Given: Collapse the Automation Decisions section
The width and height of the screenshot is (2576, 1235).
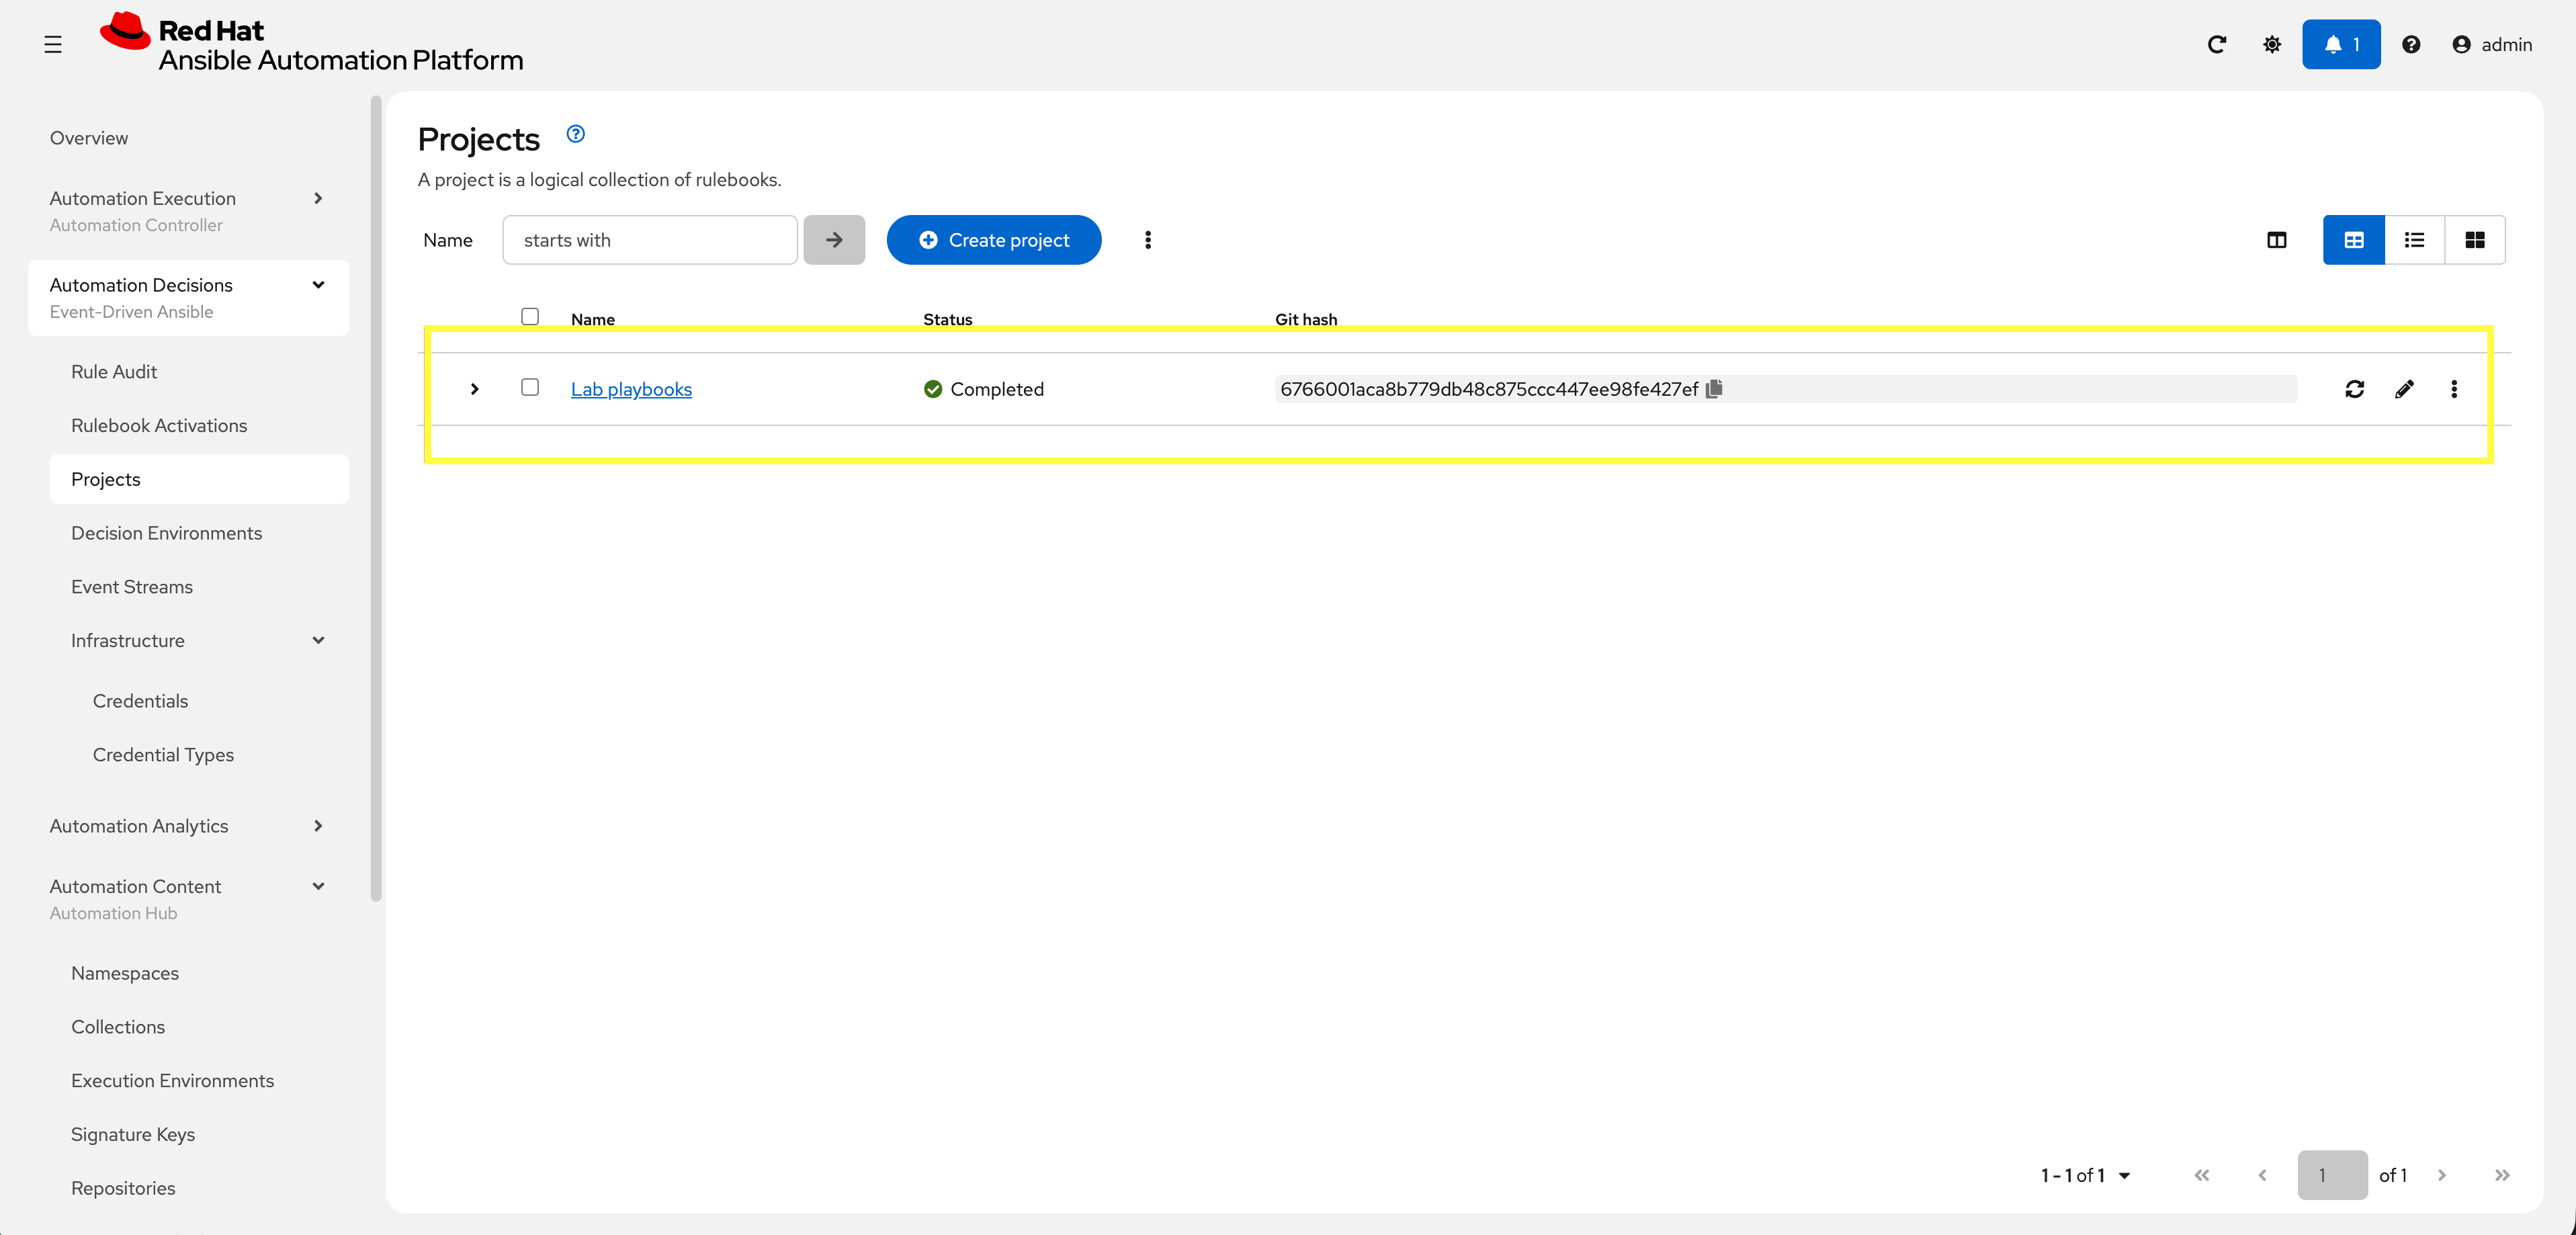Looking at the screenshot, I should [318, 285].
